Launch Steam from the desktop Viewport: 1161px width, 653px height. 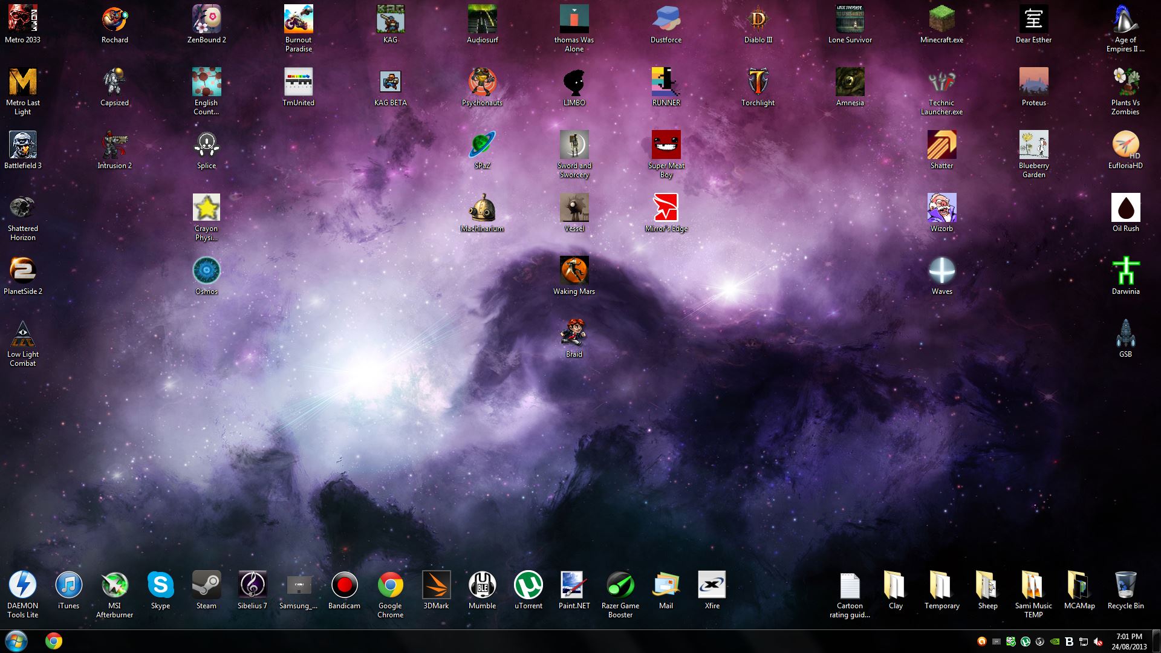207,591
